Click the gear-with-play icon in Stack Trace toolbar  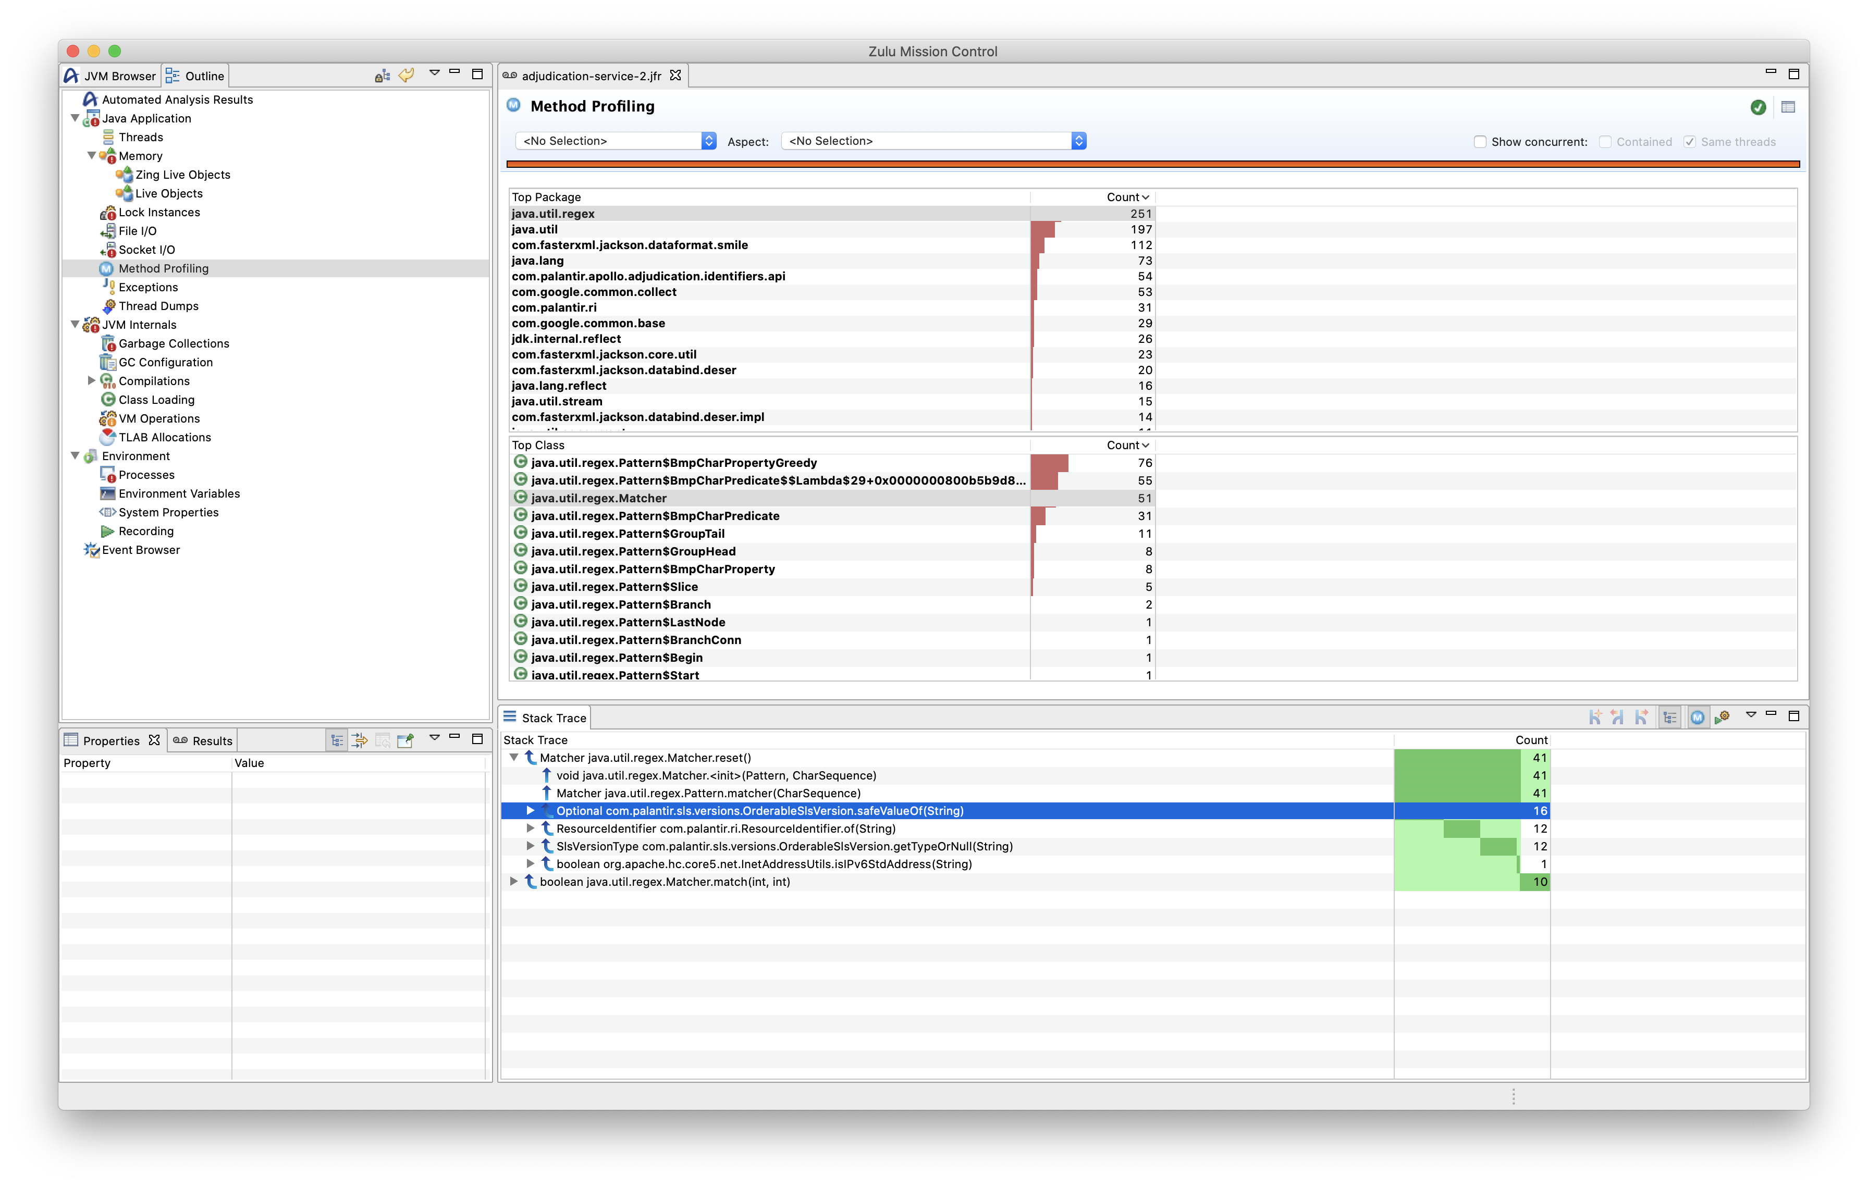pos(1722,718)
